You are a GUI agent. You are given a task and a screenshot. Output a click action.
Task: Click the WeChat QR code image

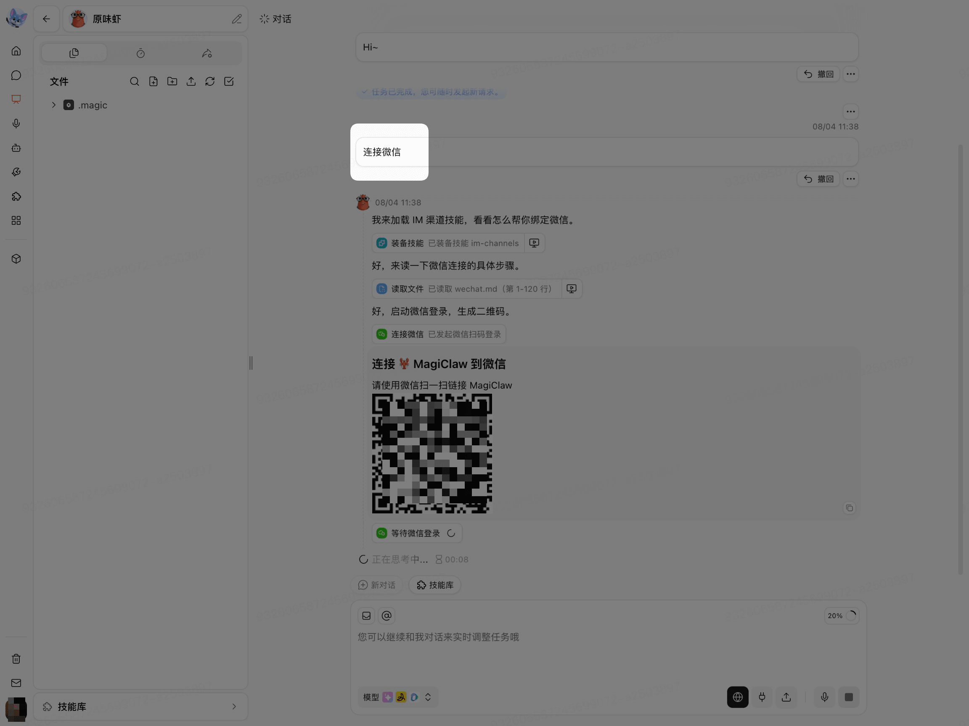(x=432, y=453)
